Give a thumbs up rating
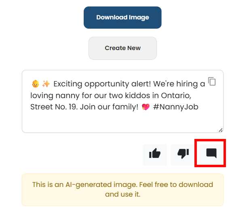Viewport: 247px width, 216px height. pos(155,153)
